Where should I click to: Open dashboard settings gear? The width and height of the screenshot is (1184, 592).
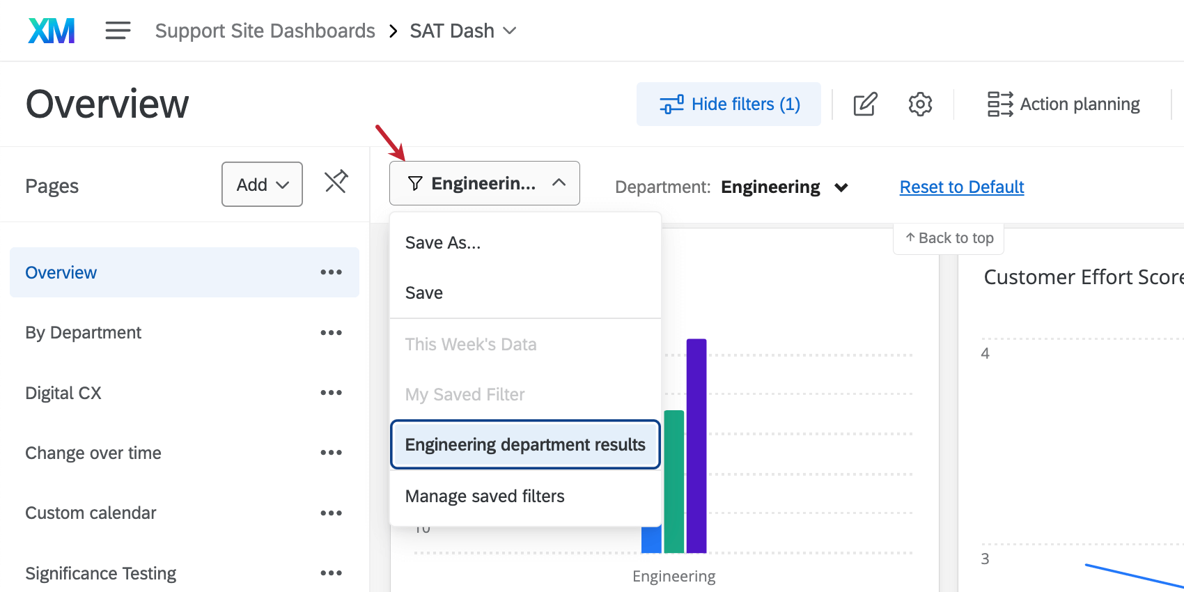pyautogui.click(x=919, y=104)
